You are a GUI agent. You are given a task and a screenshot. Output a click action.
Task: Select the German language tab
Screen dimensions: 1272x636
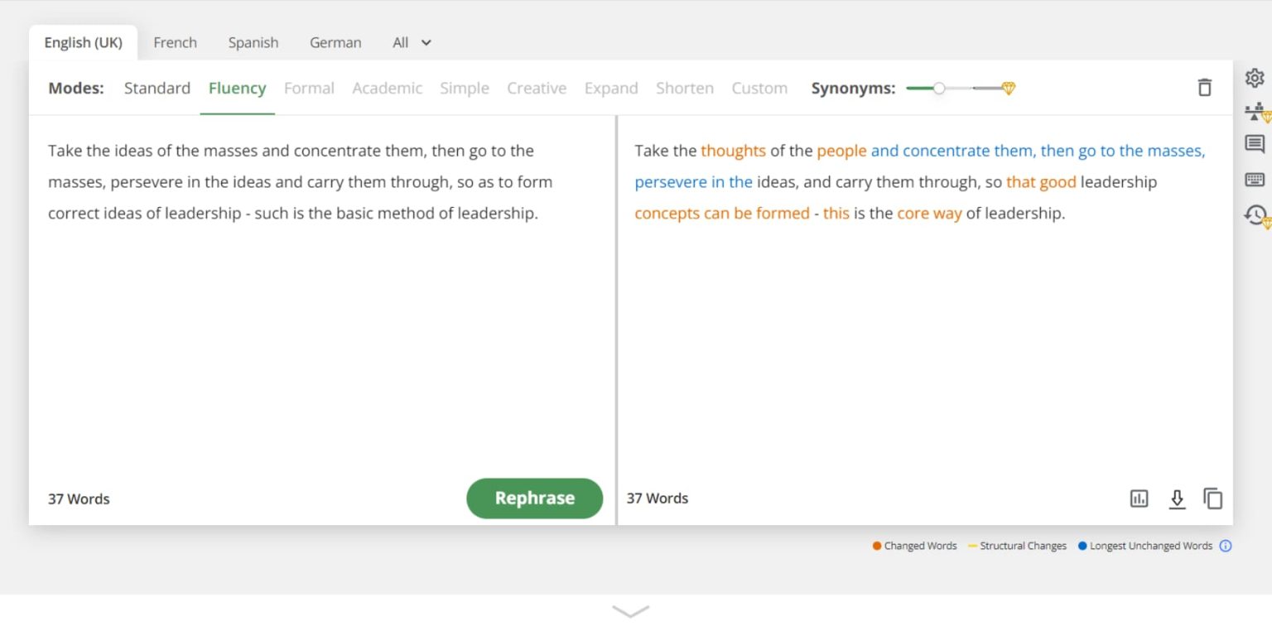click(335, 42)
